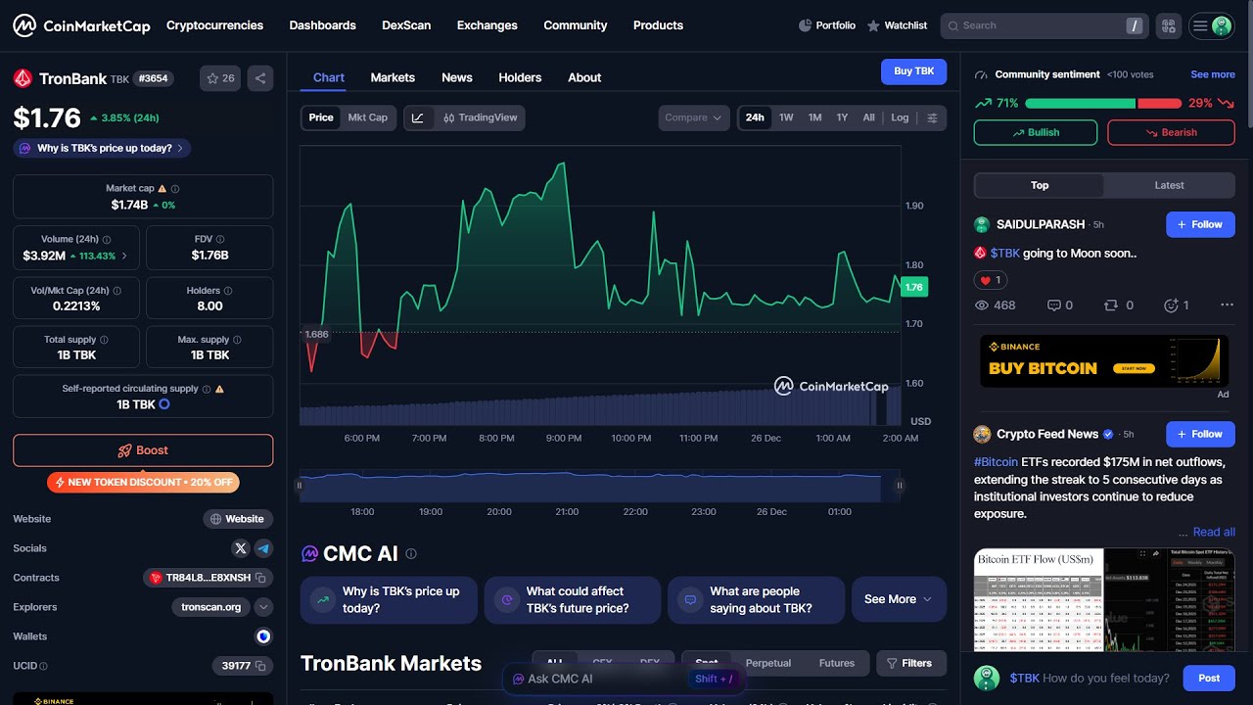Switch to line chart icon
1253x705 pixels.
coord(418,117)
